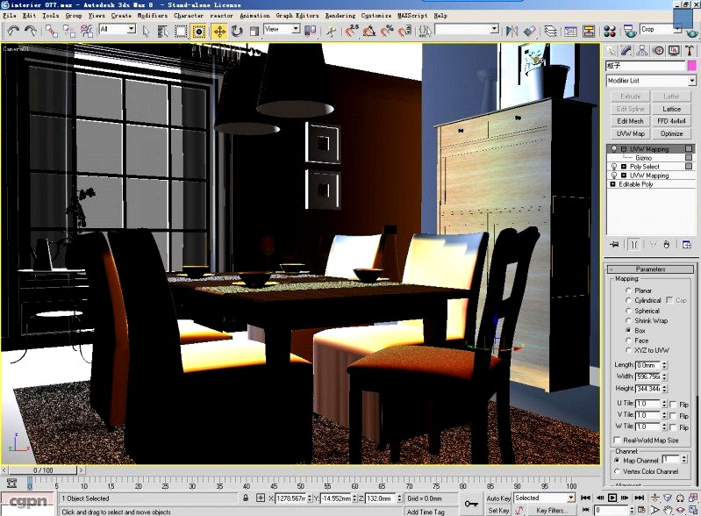
Task: Switch to the Utilities hammer panel
Action: (690, 51)
